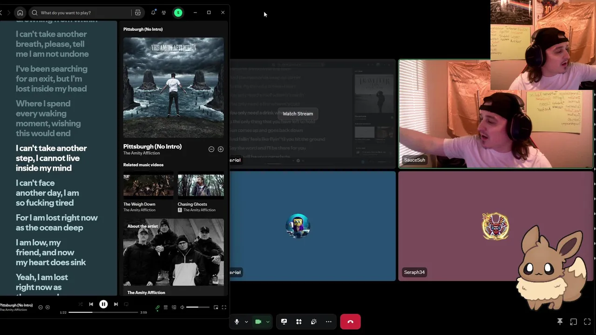
Task: Turn off camera in the call
Action: (x=258, y=322)
